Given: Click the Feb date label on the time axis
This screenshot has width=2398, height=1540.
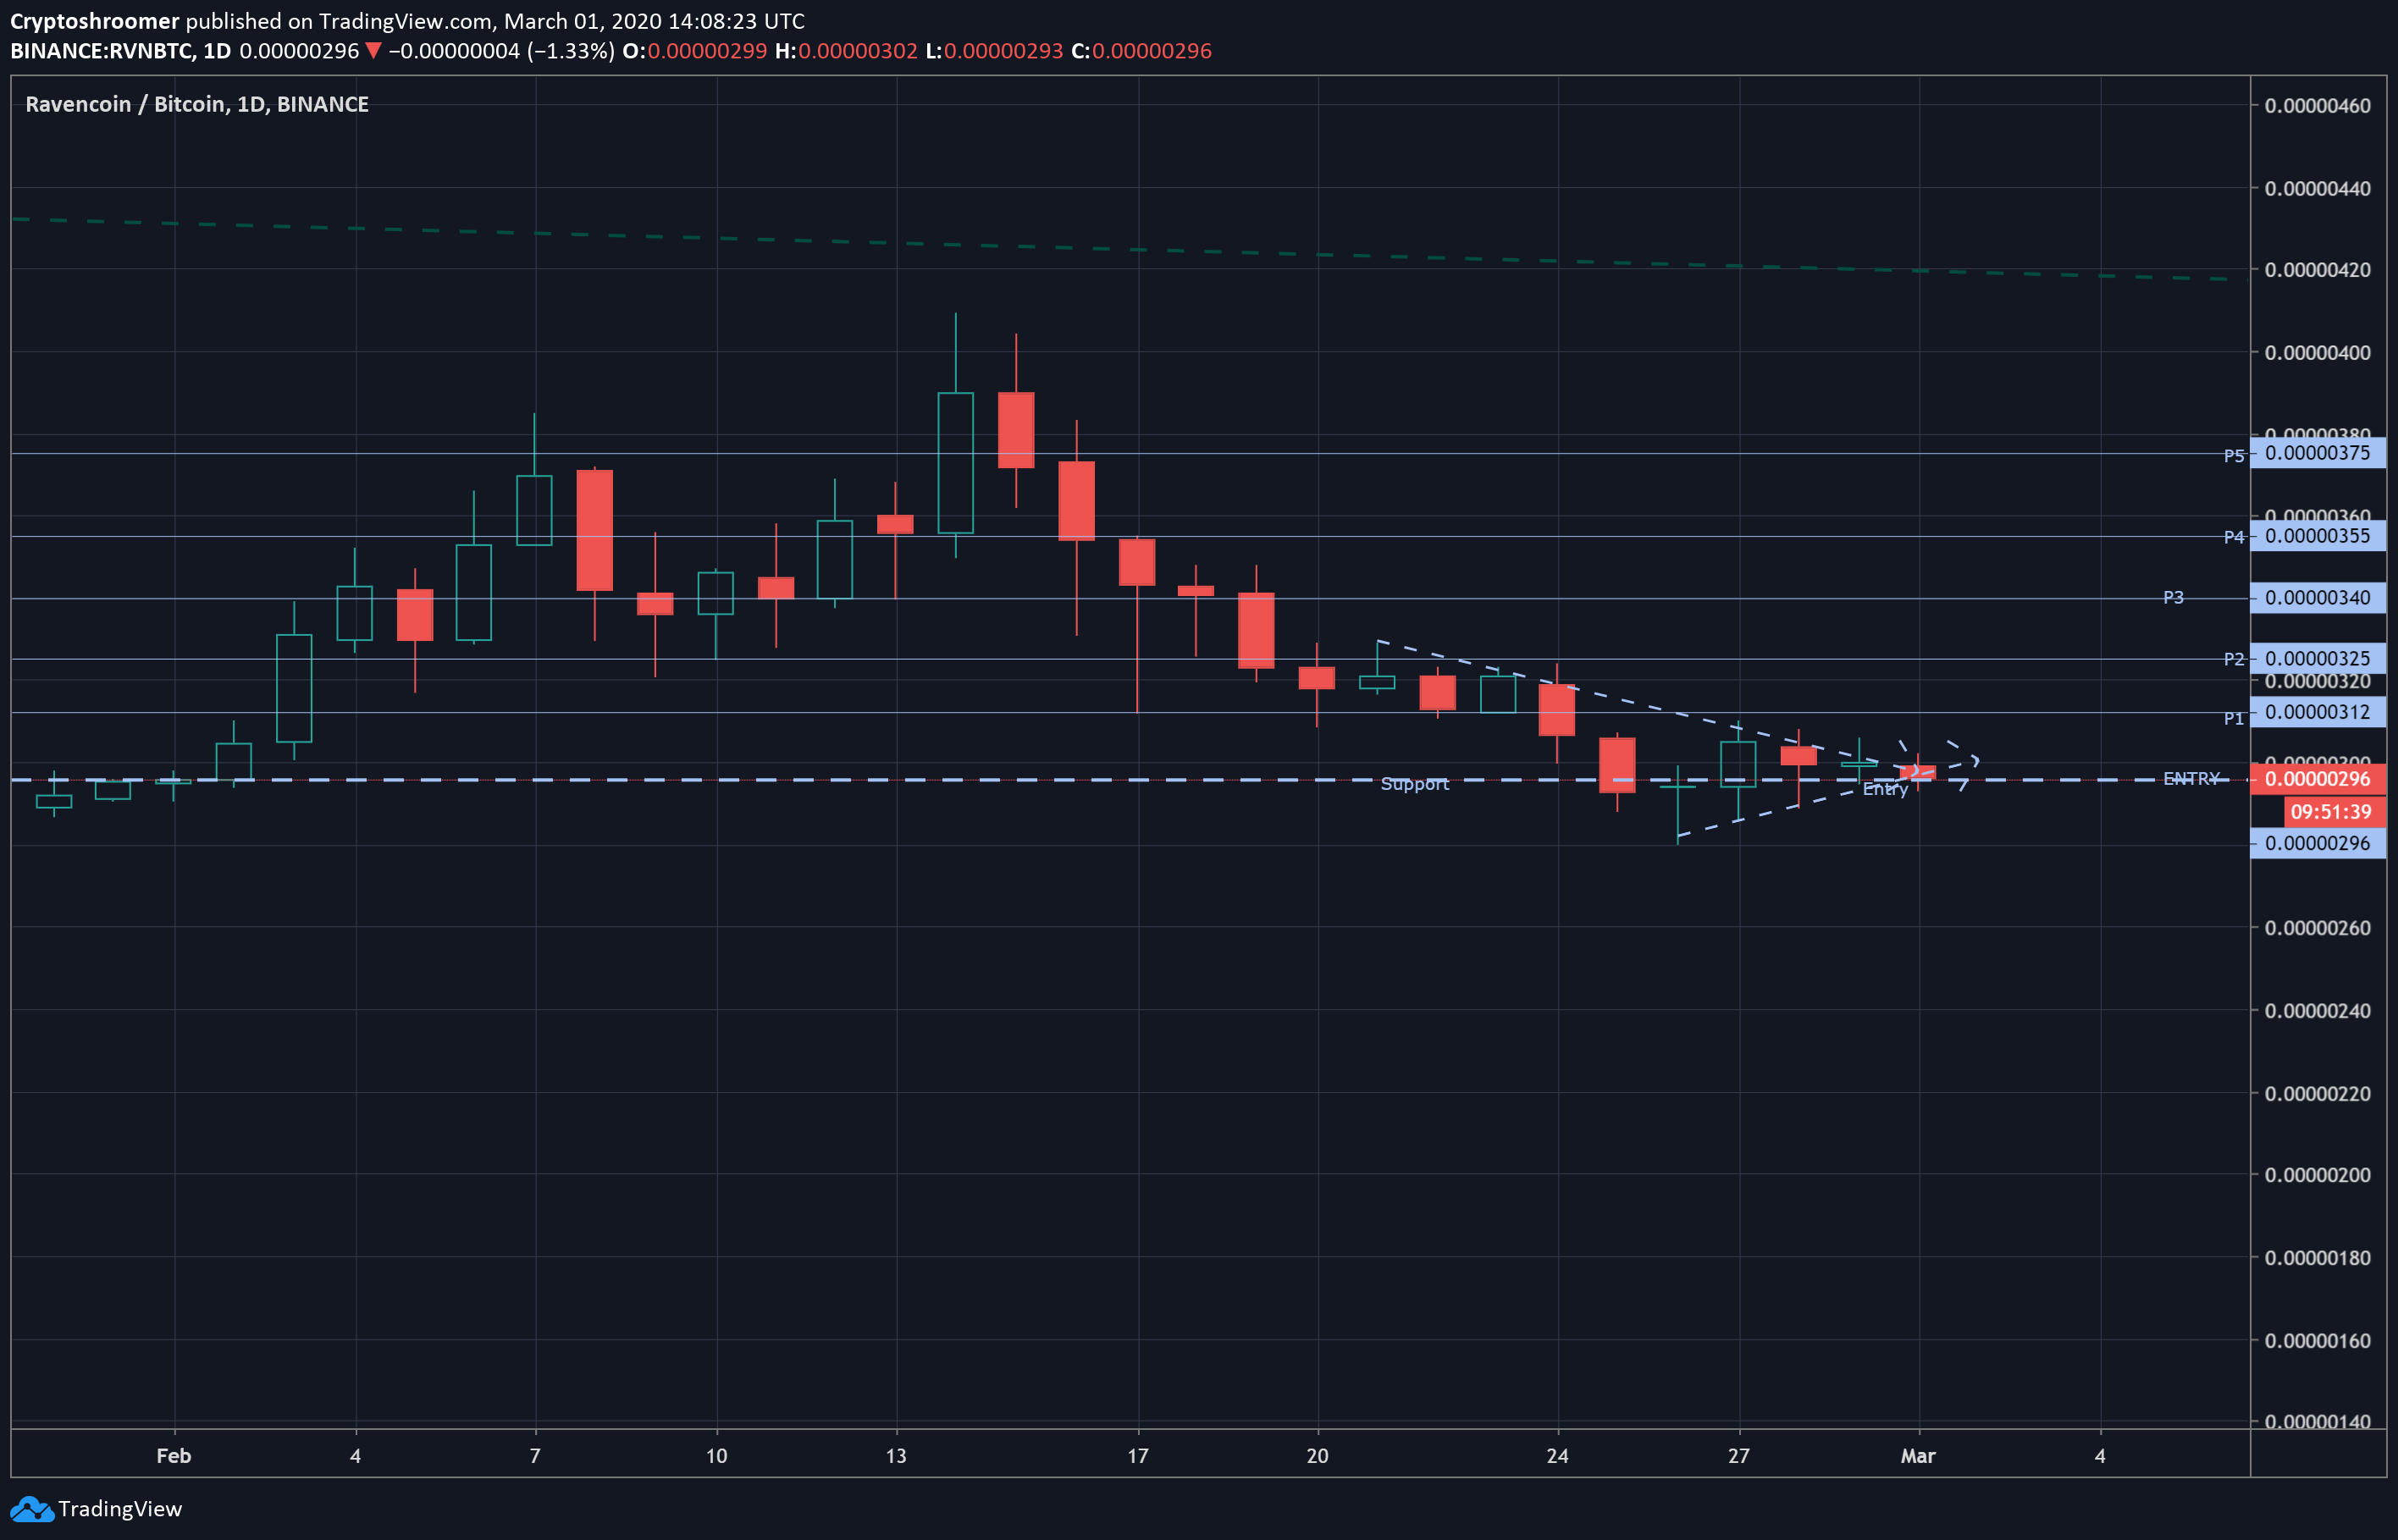Looking at the screenshot, I should tap(174, 1456).
